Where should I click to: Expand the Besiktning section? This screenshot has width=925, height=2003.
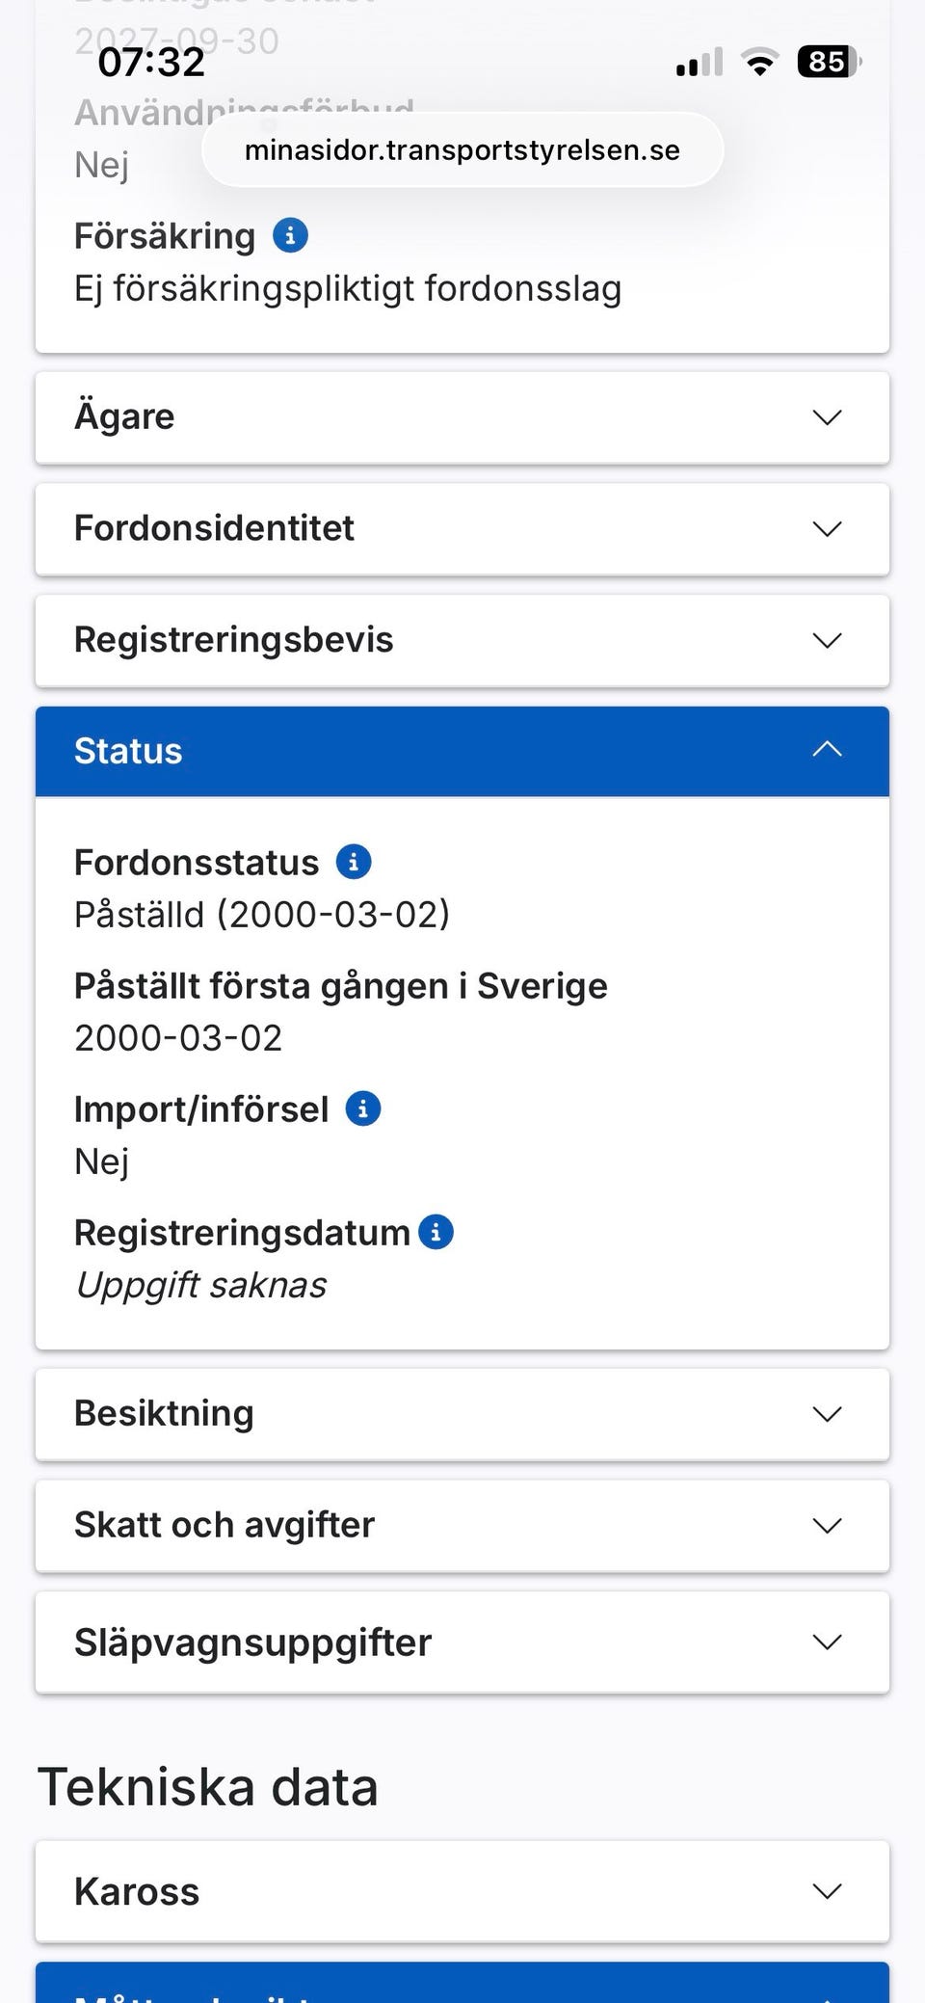[462, 1414]
